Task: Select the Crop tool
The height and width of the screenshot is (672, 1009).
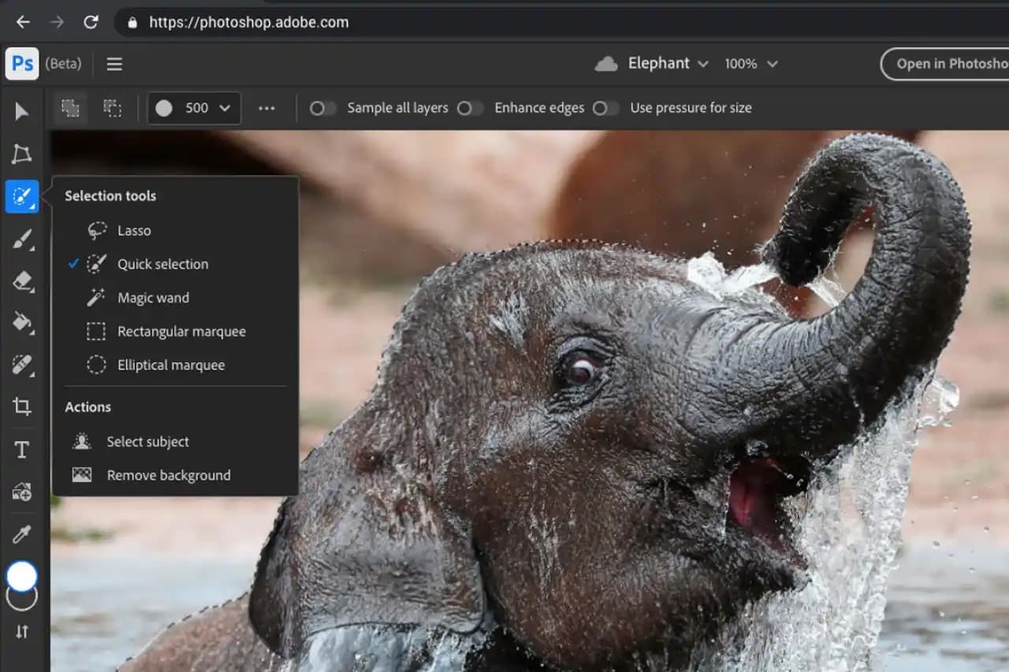Action: 21,407
